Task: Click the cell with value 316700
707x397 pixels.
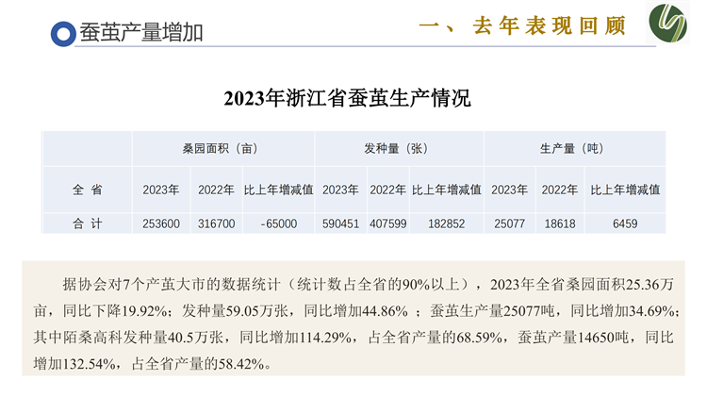Action: 216,223
